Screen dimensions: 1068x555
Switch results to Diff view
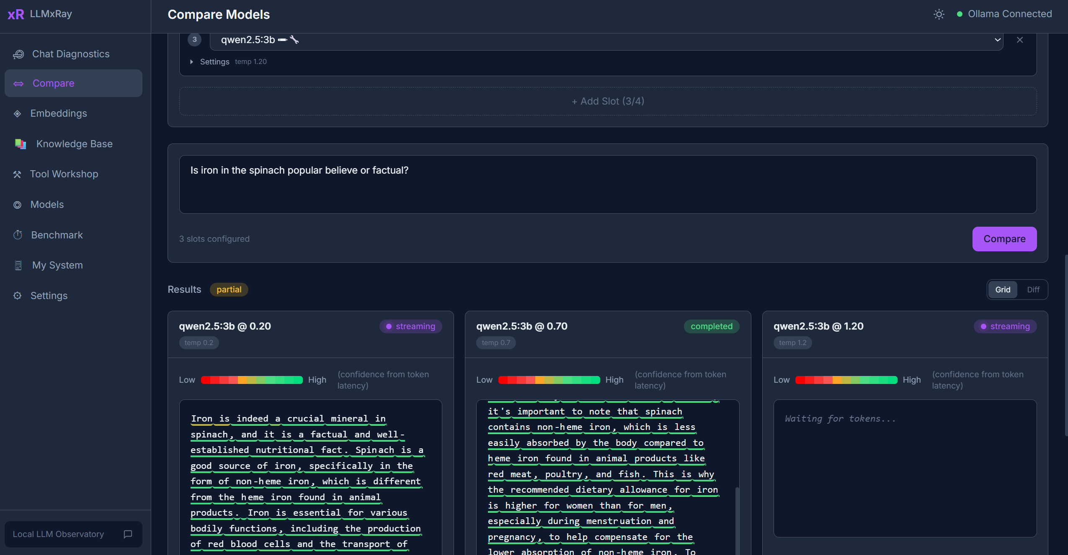point(1033,290)
